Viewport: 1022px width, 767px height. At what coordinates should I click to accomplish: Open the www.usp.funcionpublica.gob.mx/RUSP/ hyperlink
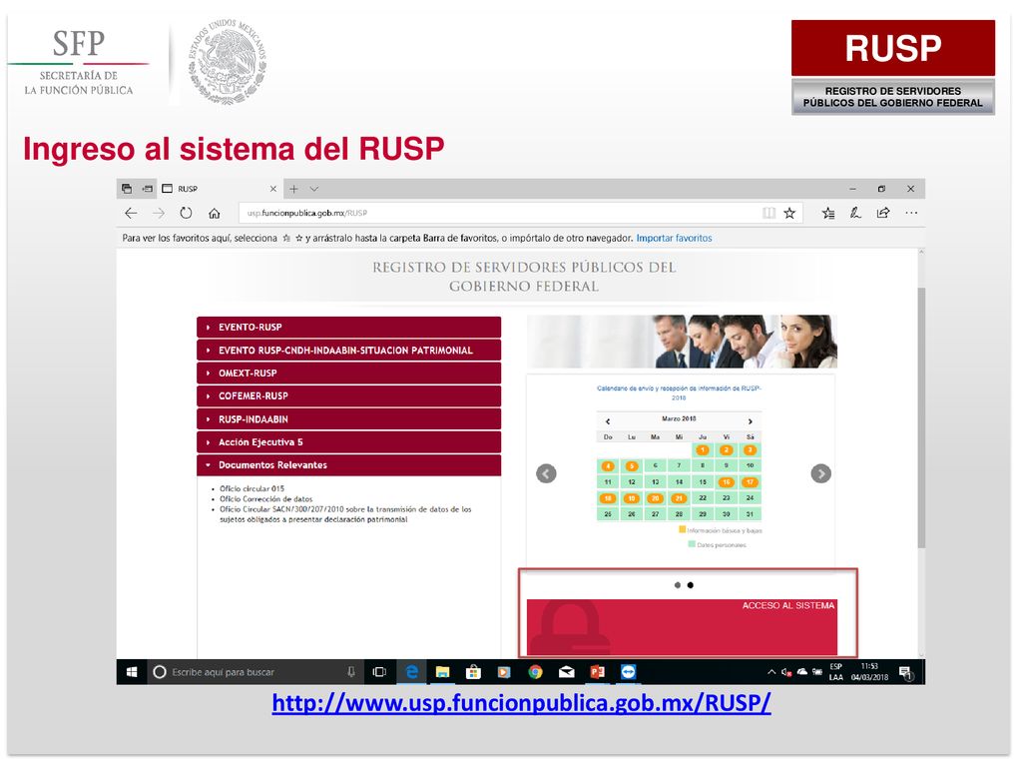pos(521,703)
